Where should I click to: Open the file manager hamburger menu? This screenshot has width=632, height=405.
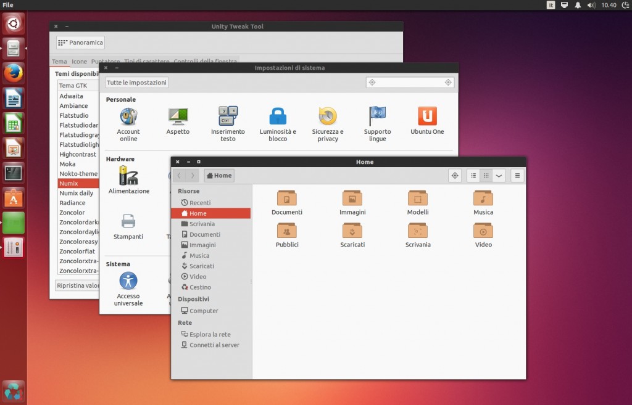517,176
